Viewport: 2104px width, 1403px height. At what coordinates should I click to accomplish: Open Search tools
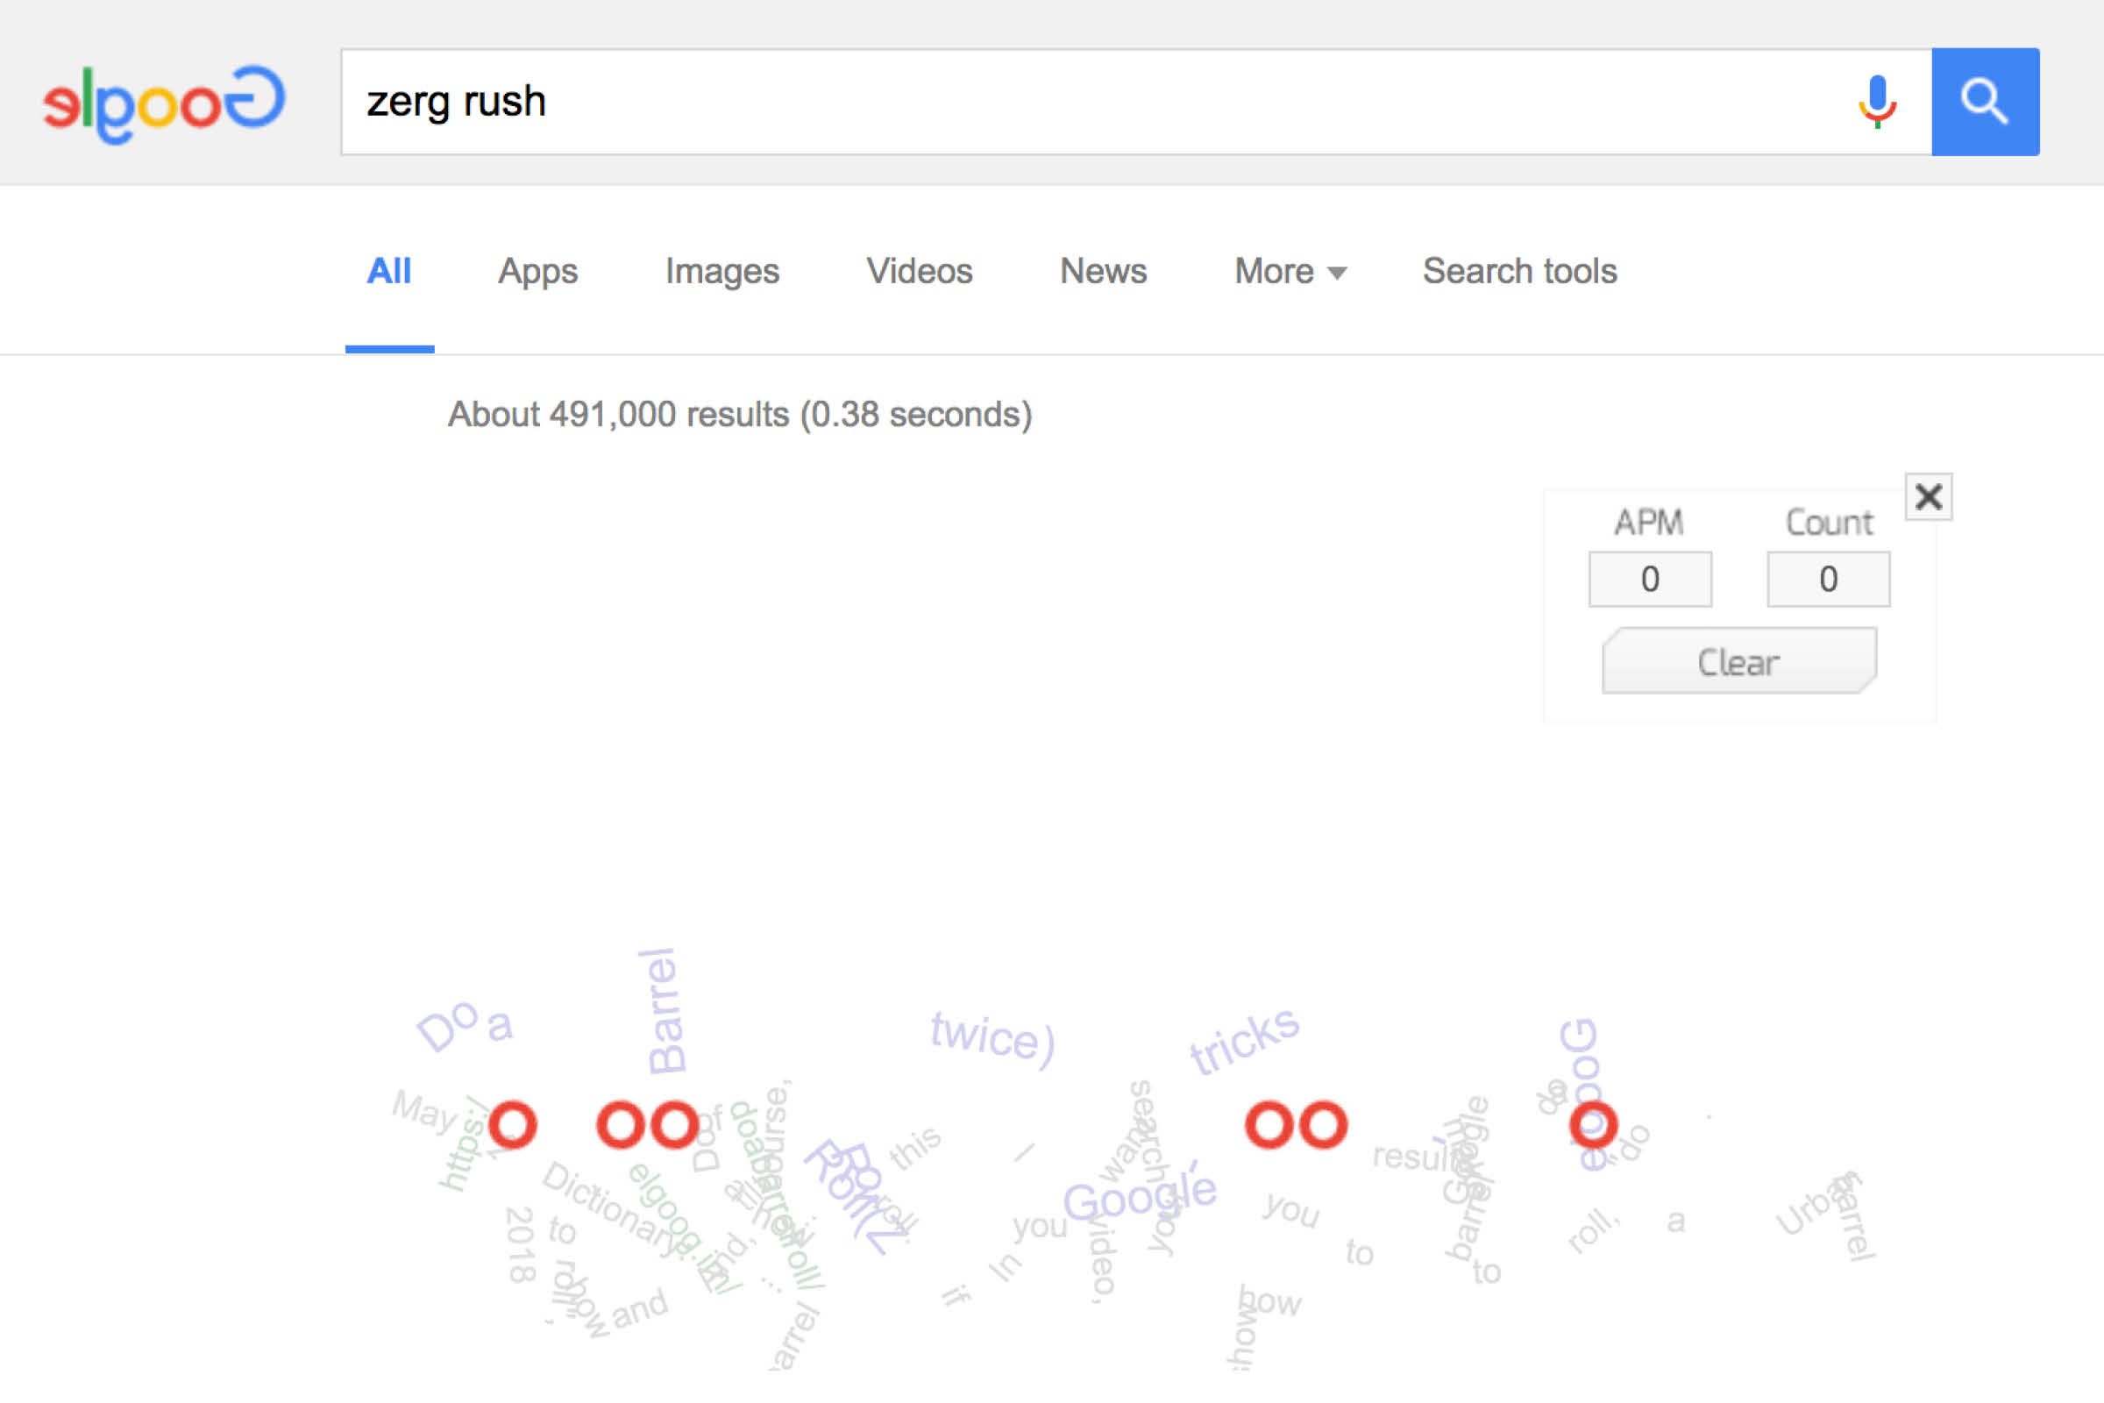(x=1518, y=271)
